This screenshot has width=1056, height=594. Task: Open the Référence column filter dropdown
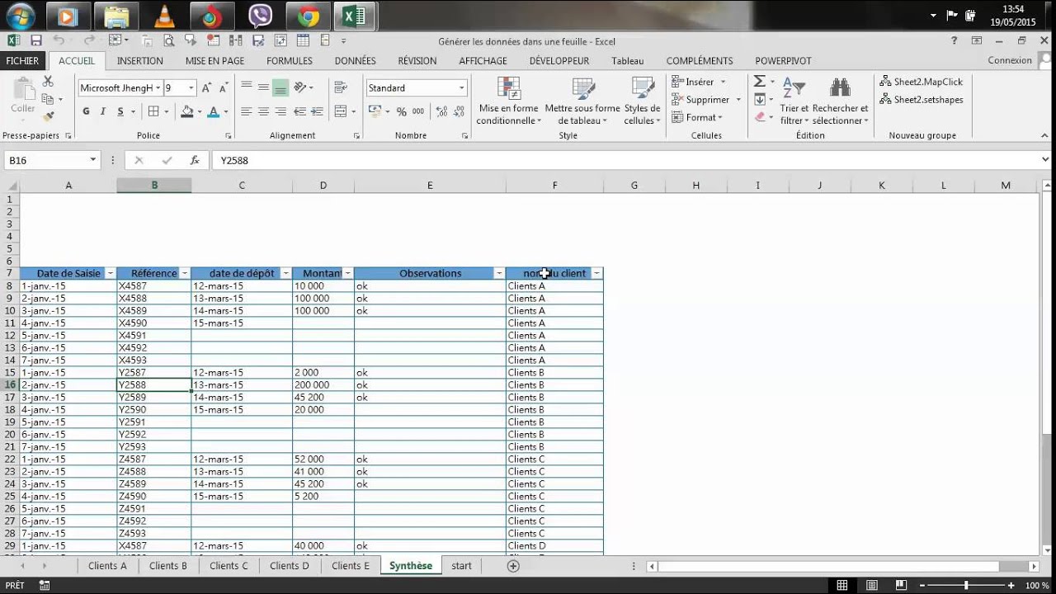click(x=185, y=273)
